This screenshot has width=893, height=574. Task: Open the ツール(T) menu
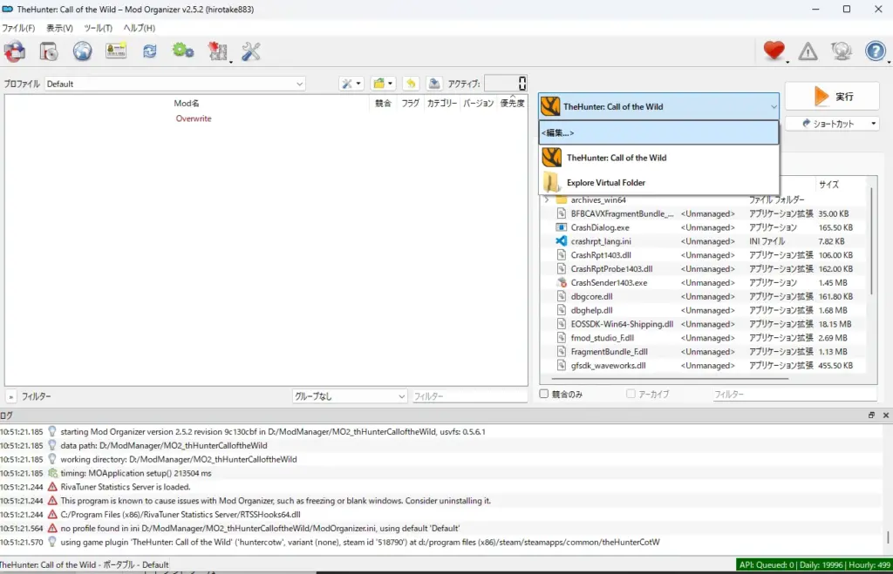pyautogui.click(x=98, y=28)
